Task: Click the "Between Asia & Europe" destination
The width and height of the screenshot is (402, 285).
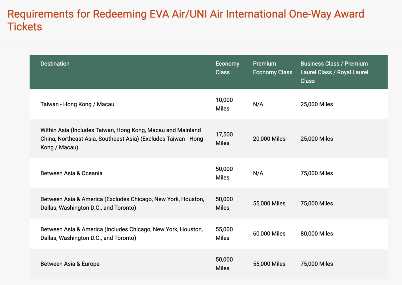Action: [70, 264]
